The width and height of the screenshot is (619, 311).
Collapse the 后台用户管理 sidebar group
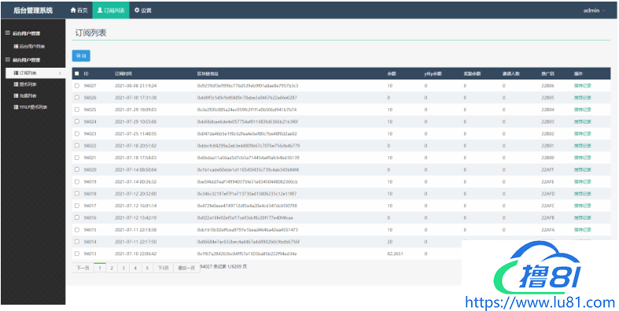[x=8, y=33]
